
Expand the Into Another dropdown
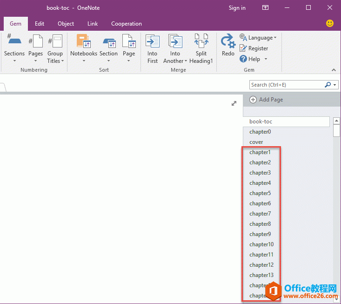[175, 61]
